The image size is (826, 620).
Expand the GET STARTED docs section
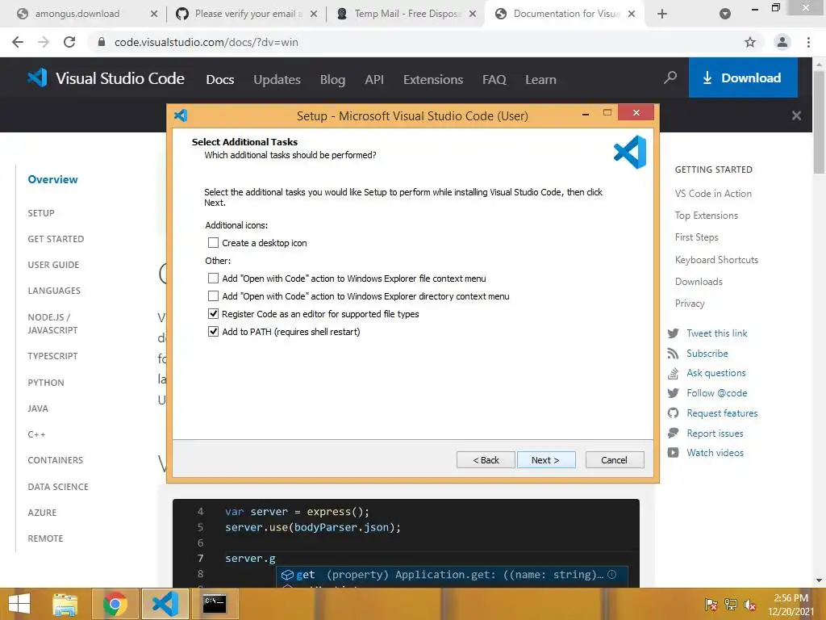[x=56, y=239]
